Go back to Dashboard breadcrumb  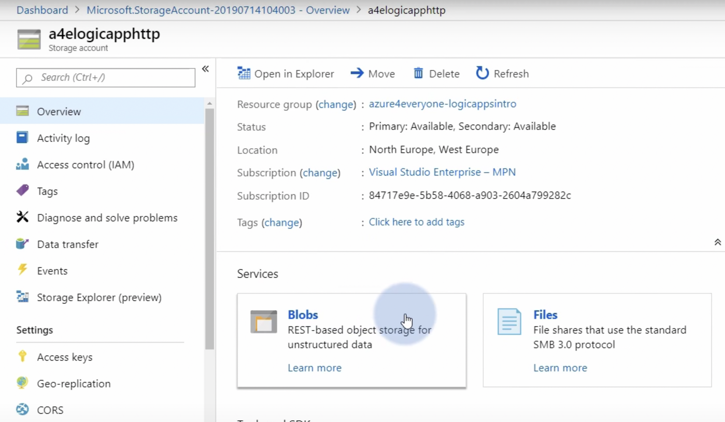point(42,10)
